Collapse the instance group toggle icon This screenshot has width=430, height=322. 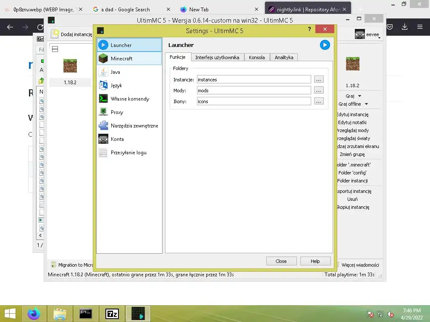point(55,49)
